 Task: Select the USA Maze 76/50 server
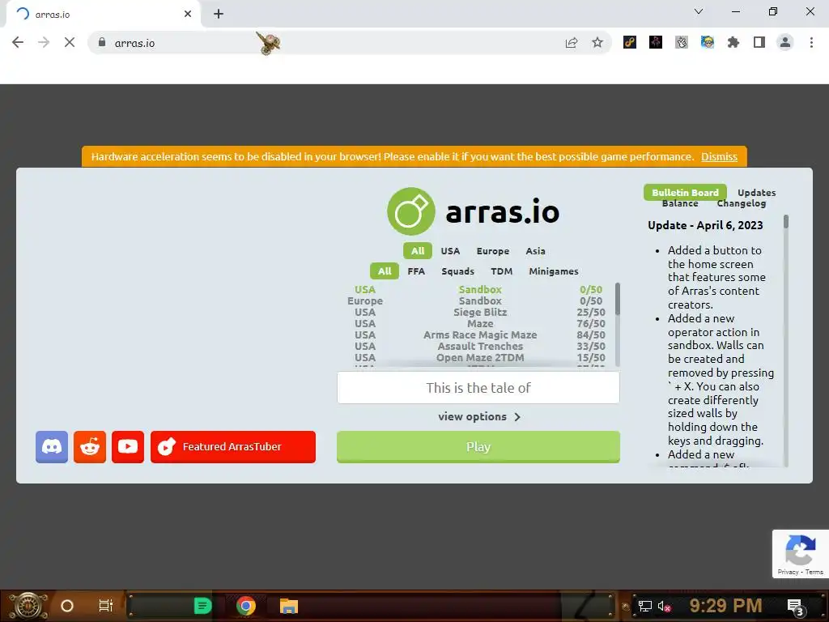(478, 323)
